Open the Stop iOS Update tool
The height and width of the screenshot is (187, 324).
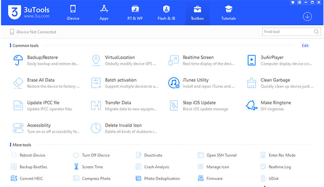(x=174, y=105)
